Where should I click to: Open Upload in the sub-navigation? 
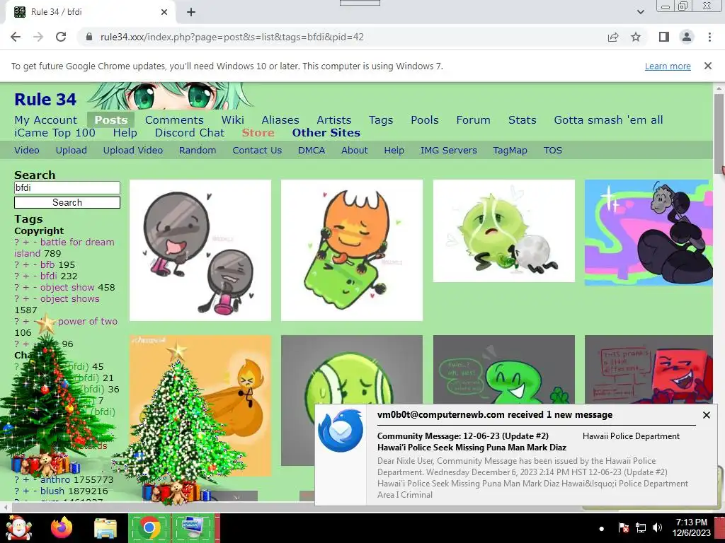click(72, 150)
